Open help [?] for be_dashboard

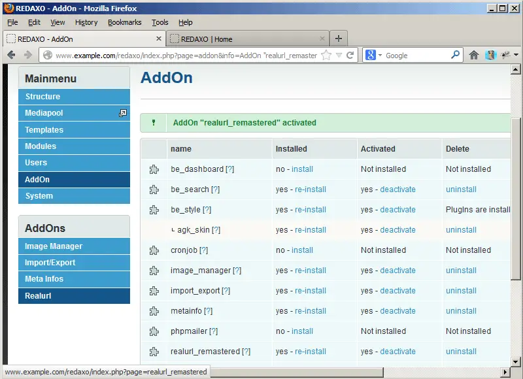[x=230, y=169]
